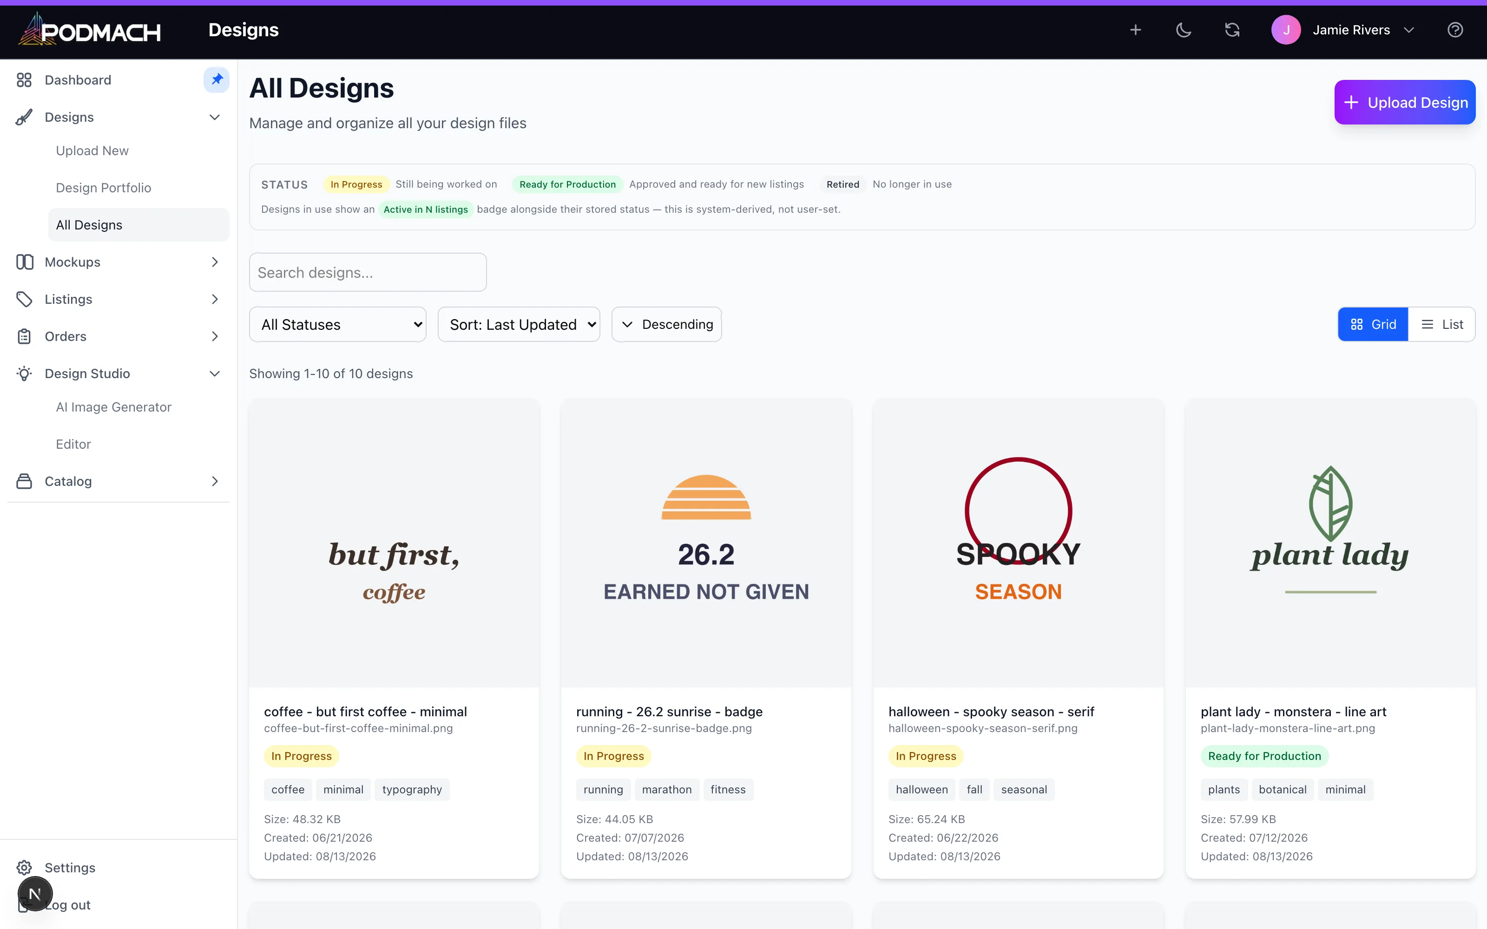Click 'Active in N listings' legend badge
The width and height of the screenshot is (1487, 929).
click(x=426, y=209)
